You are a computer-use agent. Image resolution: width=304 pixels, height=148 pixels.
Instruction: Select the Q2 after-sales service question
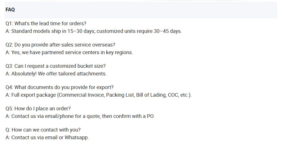coord(60,45)
